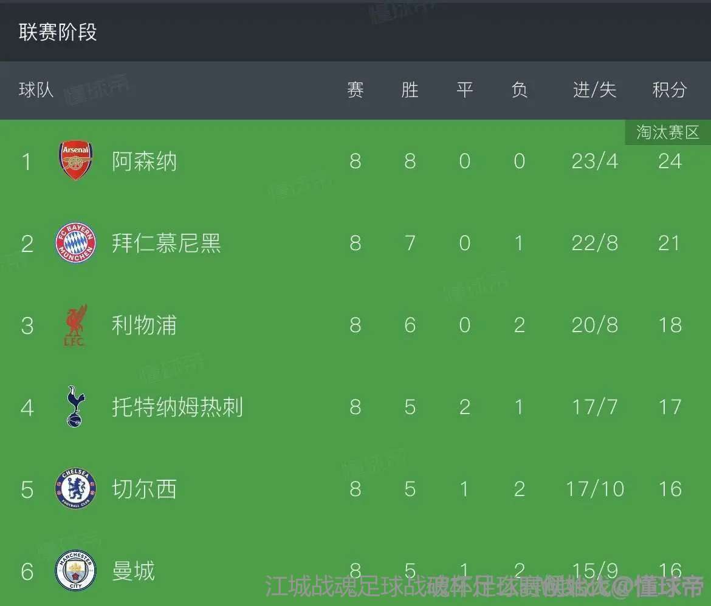Click Bayern's 22/8 goals record
This screenshot has height=606, width=711.
[594, 243]
